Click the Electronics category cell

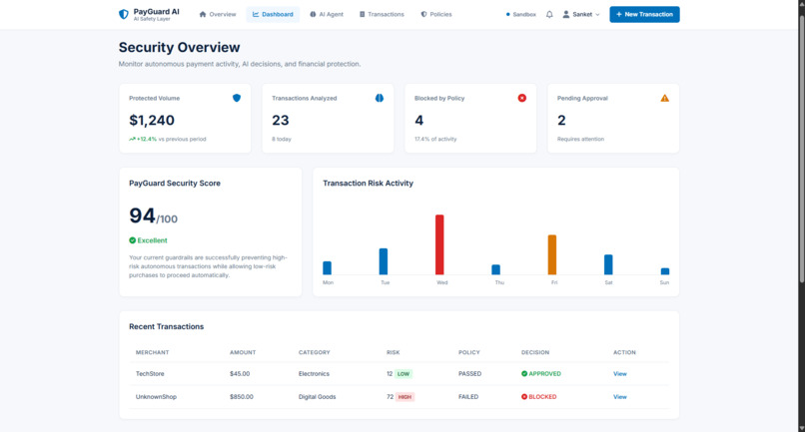click(x=314, y=373)
